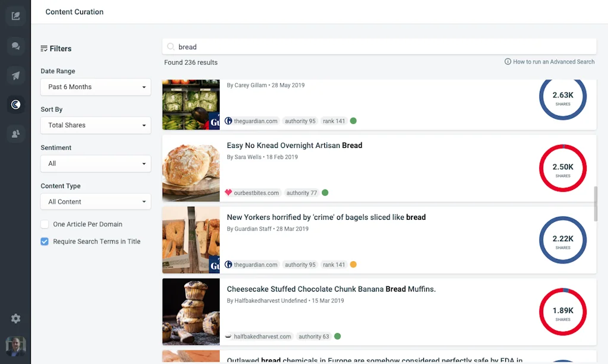
Task: Open the Easy No Knead Artisan Bread article
Action: 295,145
